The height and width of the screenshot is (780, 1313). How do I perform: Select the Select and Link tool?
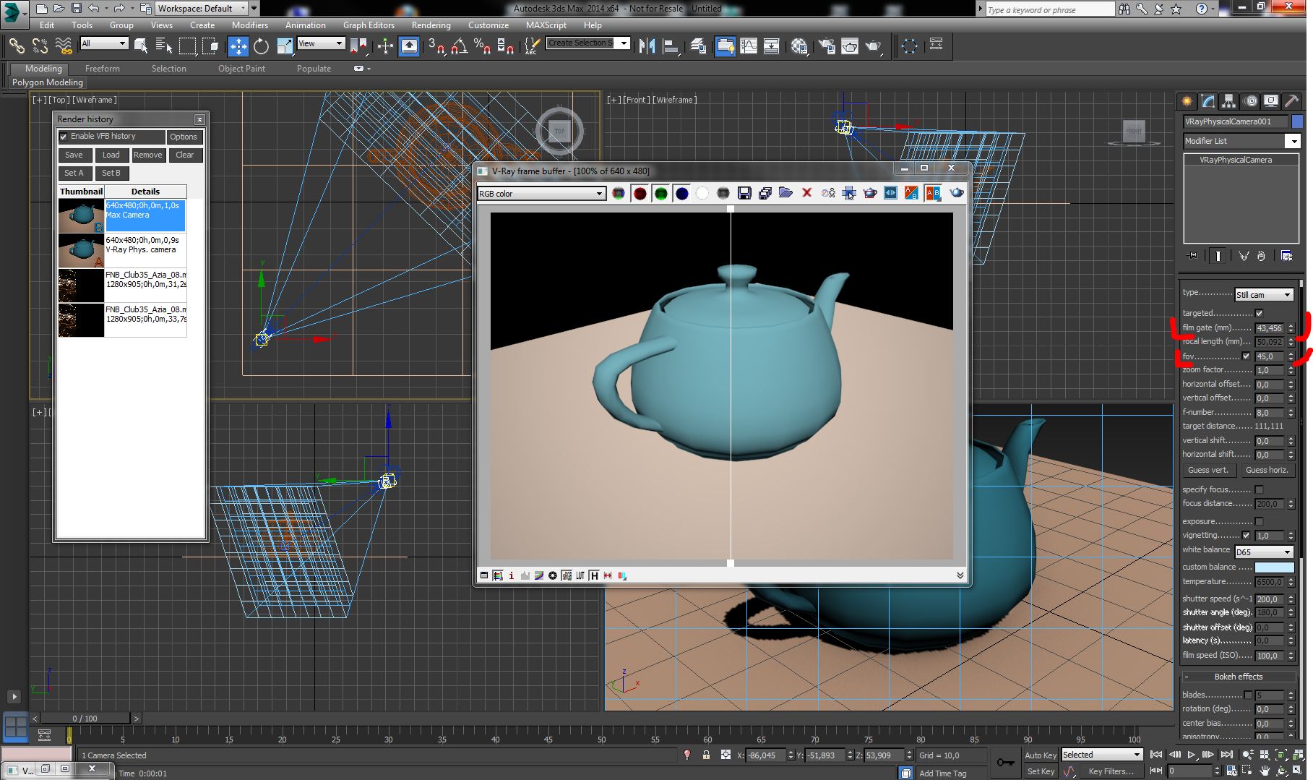tap(16, 46)
